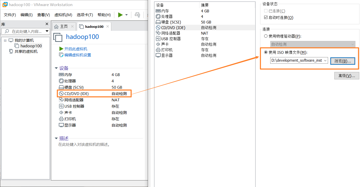Open the 自动检测 physical drive dropdown

(x=313, y=44)
